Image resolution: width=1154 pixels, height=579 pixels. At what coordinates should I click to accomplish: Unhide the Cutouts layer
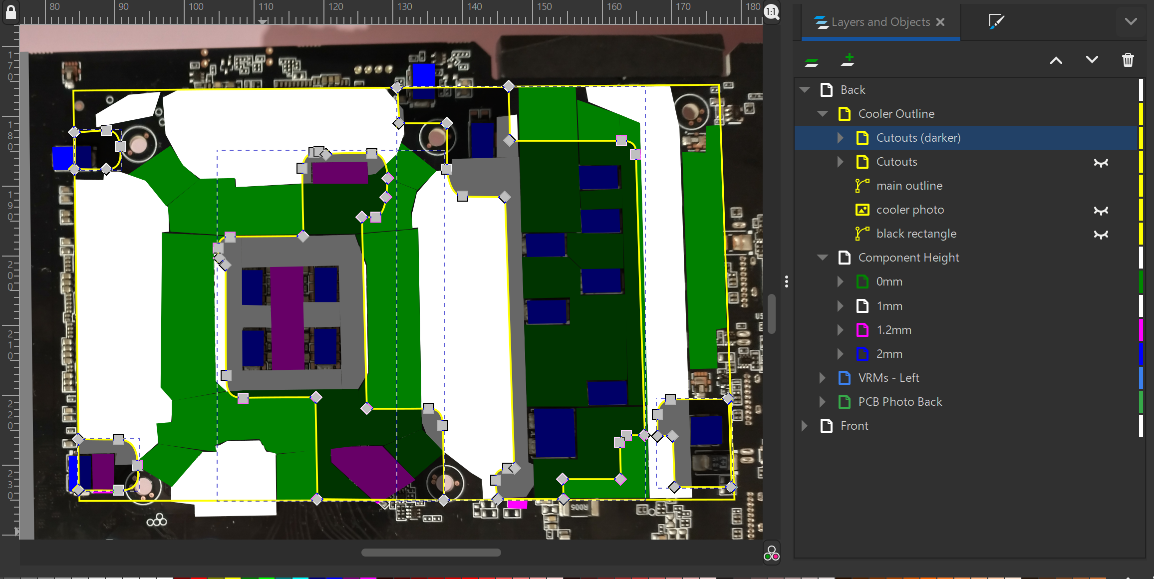pos(1101,162)
